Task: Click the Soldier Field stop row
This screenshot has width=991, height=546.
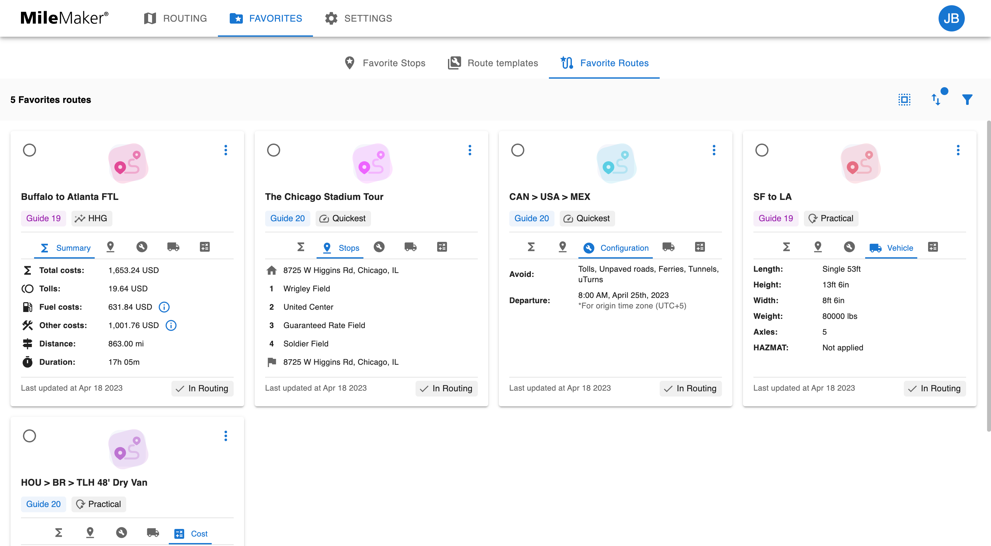Action: [x=371, y=343]
